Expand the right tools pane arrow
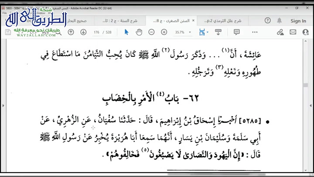 (x=311, y=106)
